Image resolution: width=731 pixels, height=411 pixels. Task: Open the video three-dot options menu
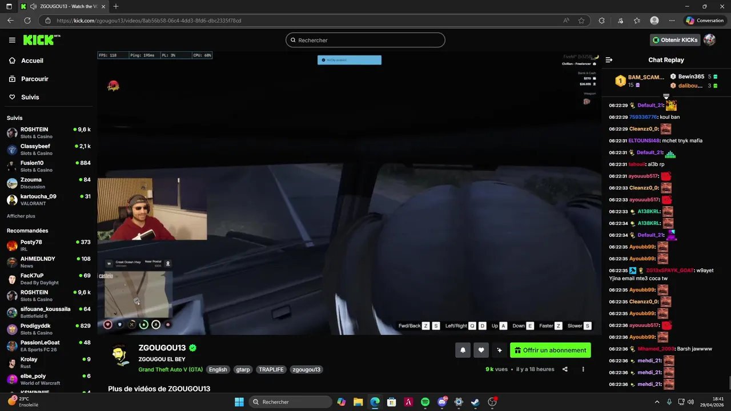[x=583, y=369]
